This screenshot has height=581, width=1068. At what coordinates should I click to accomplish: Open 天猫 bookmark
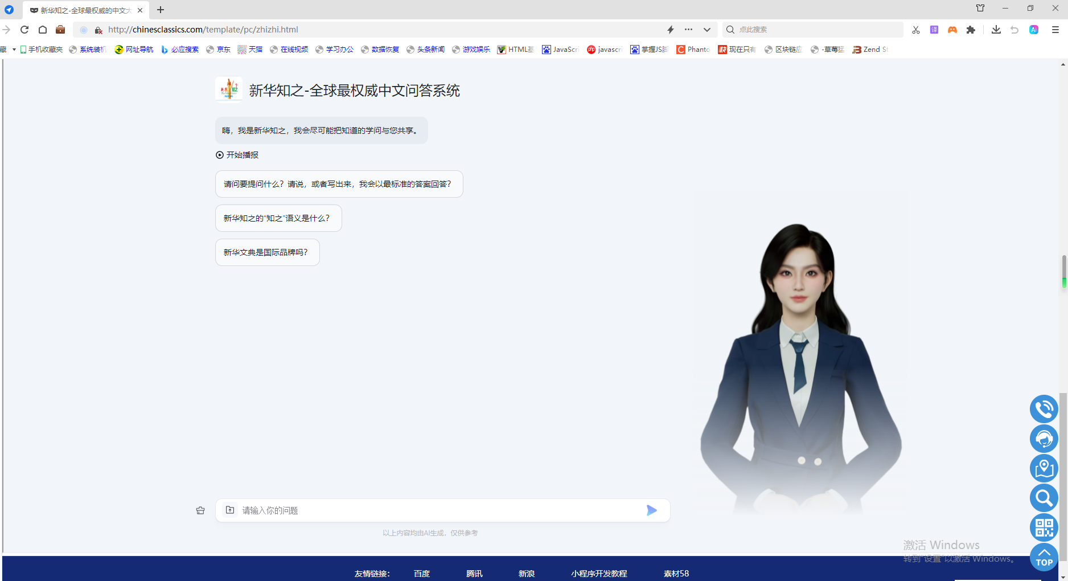250,50
